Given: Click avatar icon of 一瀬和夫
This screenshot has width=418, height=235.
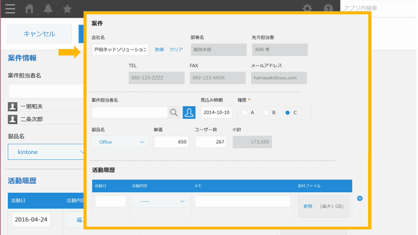Looking at the screenshot, I should [x=12, y=106].
